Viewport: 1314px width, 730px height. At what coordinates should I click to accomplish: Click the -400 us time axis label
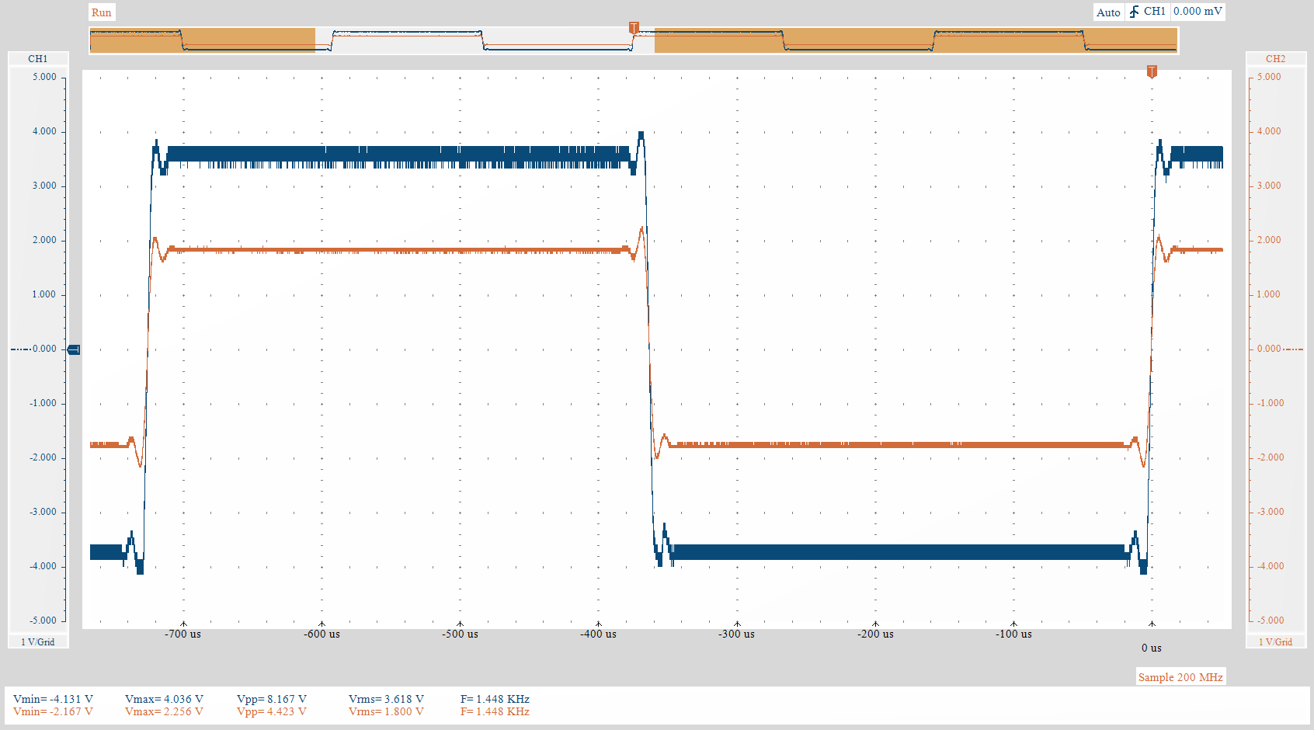598,634
